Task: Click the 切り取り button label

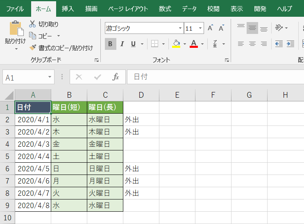Action: tap(48, 24)
